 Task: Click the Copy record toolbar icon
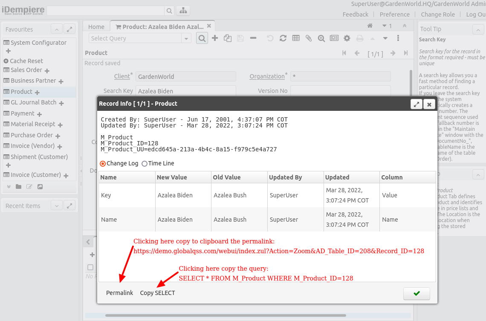[x=228, y=38]
